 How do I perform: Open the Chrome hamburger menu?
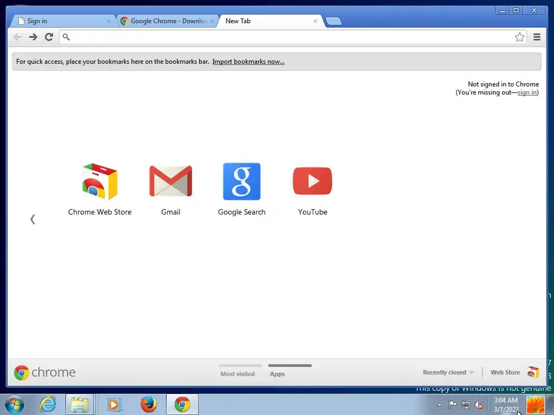[x=537, y=37]
